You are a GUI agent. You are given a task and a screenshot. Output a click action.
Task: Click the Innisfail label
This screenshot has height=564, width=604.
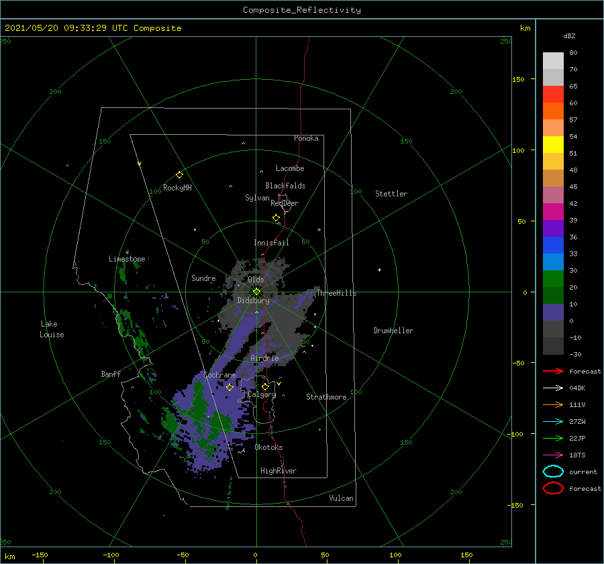[x=271, y=243]
